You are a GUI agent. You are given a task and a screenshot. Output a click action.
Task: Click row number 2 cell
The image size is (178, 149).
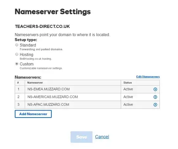(x=20, y=97)
